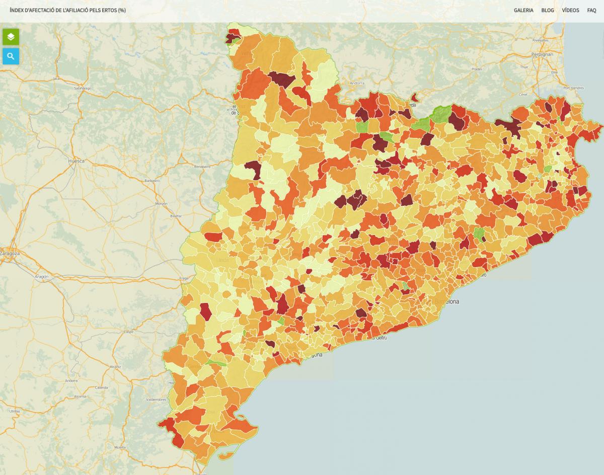Click the Huesca city label
The image size is (604, 475).
click(x=77, y=161)
